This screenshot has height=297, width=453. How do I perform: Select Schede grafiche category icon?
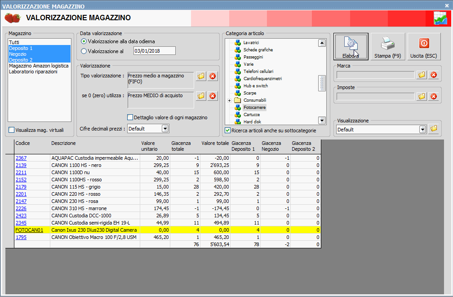237,50
